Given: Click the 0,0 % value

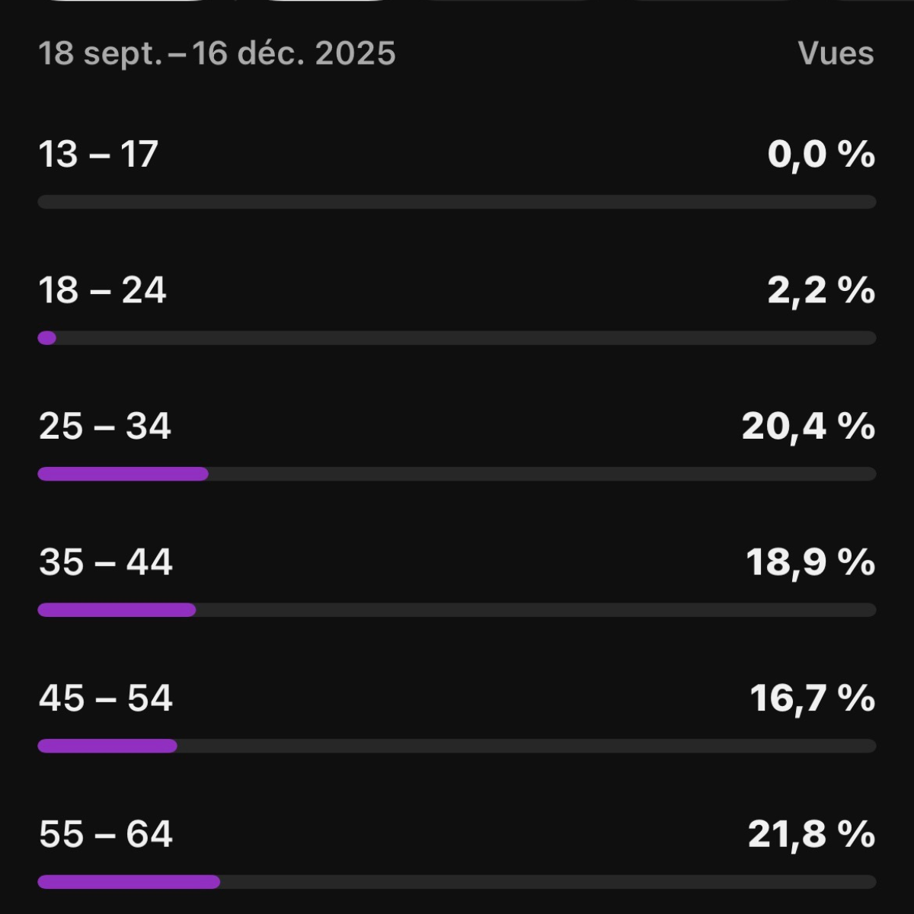Looking at the screenshot, I should (x=821, y=154).
